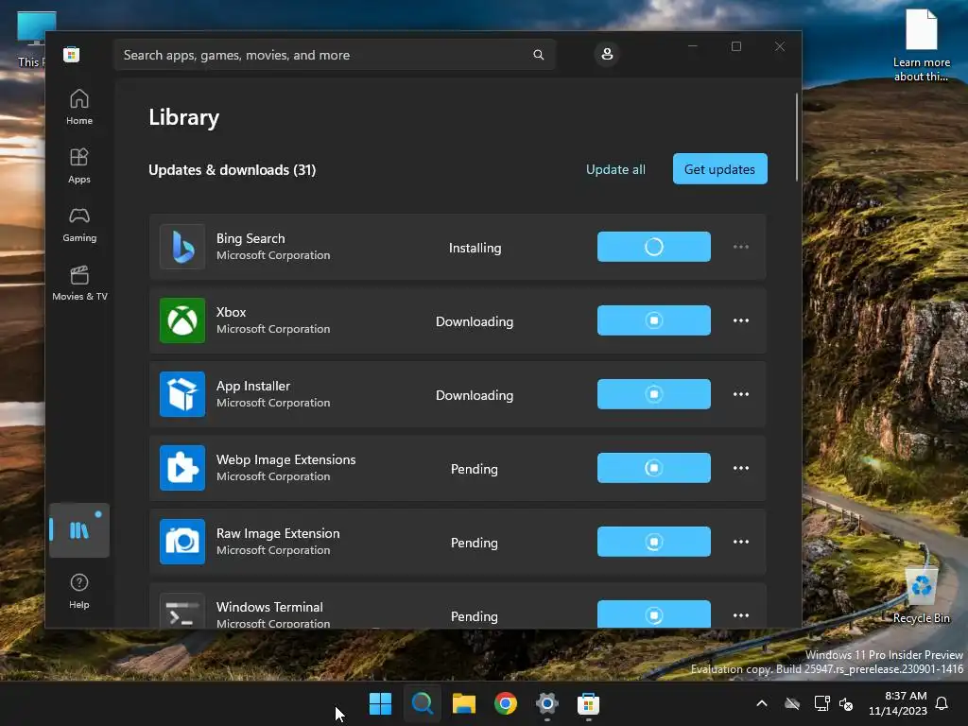The height and width of the screenshot is (726, 968).
Task: Open the Home section in Store sidebar
Action: (79, 107)
